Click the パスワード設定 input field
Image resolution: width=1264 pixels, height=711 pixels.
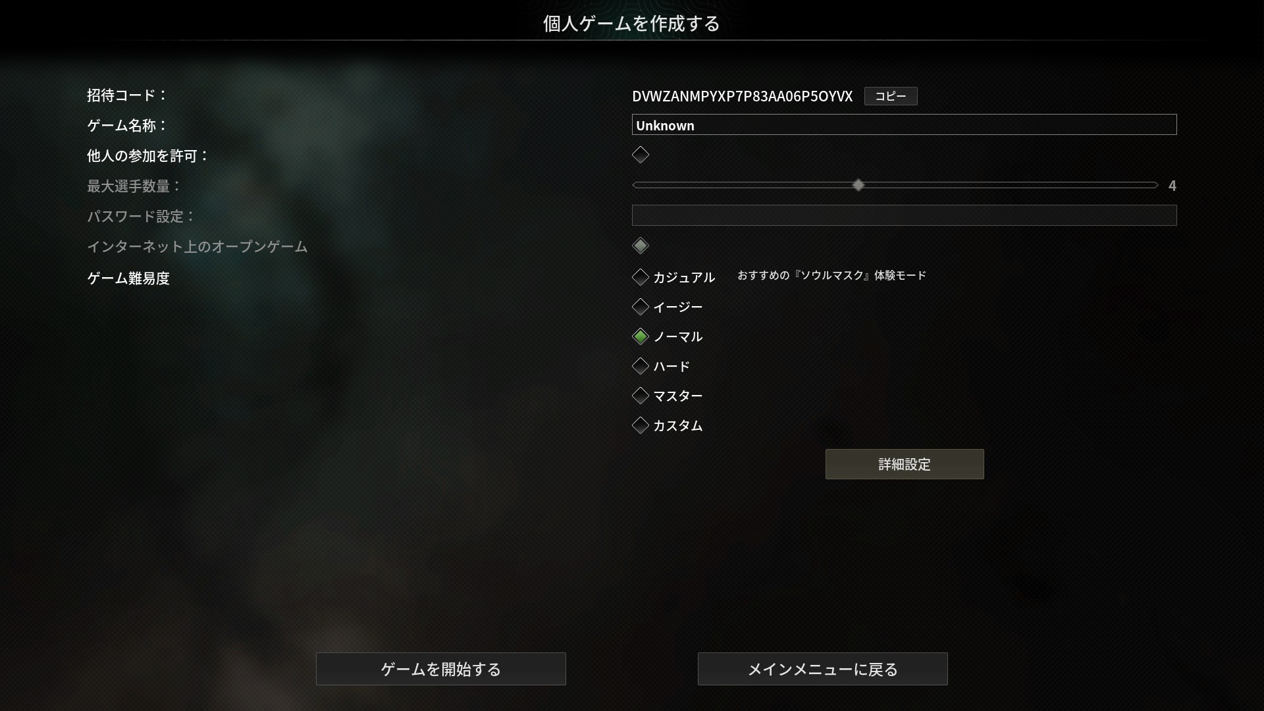904,215
